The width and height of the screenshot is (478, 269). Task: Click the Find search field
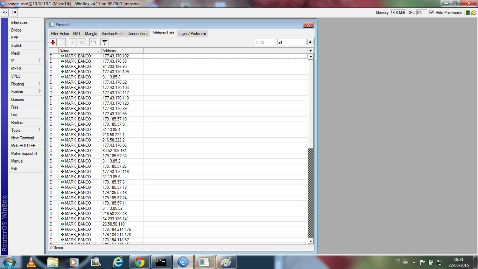pos(265,42)
